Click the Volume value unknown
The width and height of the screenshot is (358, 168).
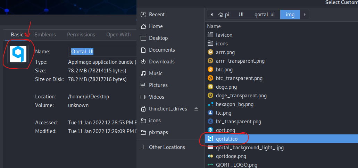(x=78, y=105)
